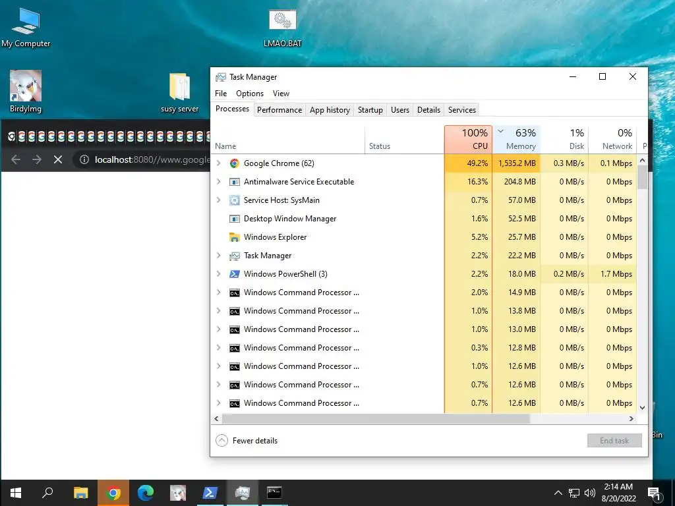Open File menu in Task Manager

tap(221, 94)
